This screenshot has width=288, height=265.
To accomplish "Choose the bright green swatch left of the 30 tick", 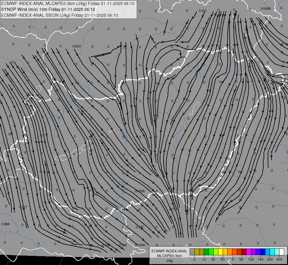I will 211,252.
